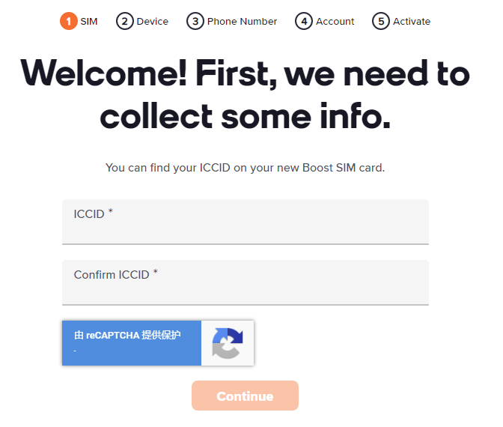Viewport: 503px width, 427px height.
Task: Go to the SIM step label
Action: pyautogui.click(x=89, y=21)
